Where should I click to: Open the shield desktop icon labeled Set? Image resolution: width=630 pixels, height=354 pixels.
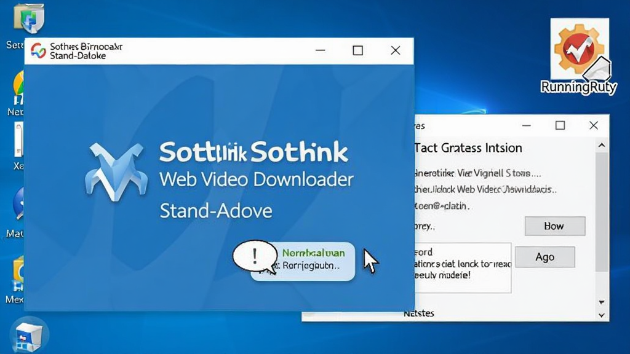29,18
